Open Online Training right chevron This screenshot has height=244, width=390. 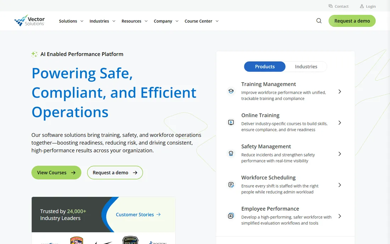(340, 123)
